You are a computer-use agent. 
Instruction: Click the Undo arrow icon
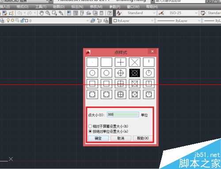coord(20,13)
